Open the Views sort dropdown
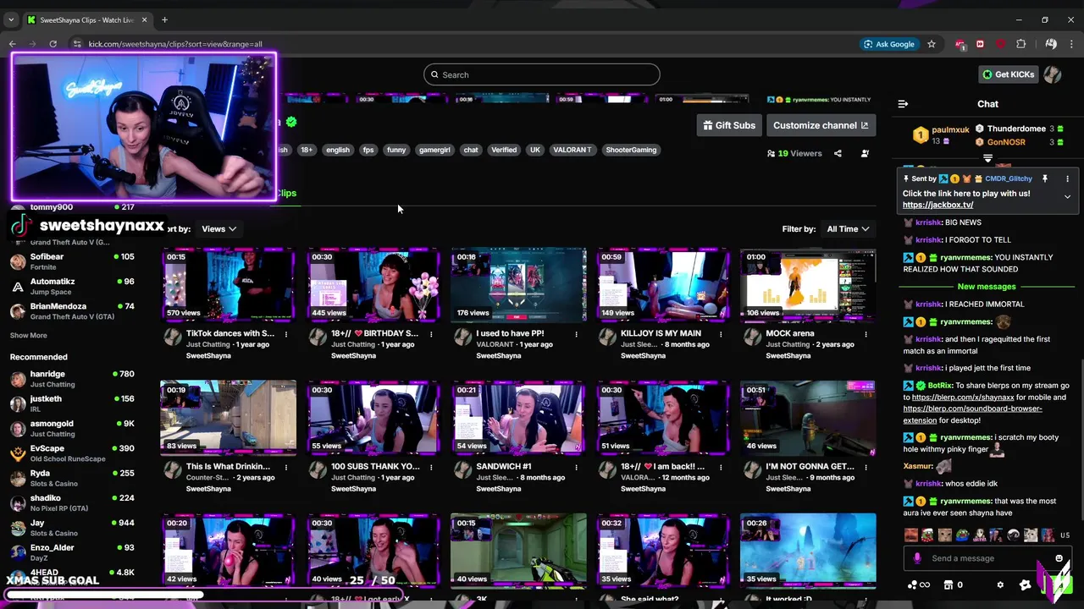This screenshot has width=1084, height=609. [x=218, y=229]
